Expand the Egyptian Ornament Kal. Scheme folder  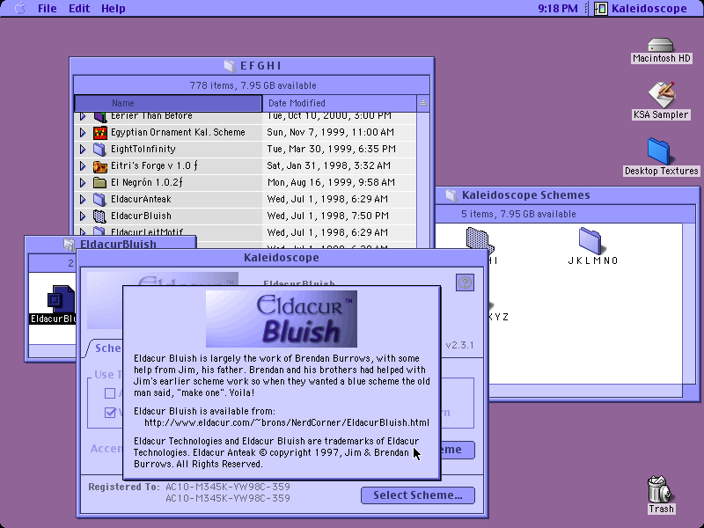click(83, 133)
